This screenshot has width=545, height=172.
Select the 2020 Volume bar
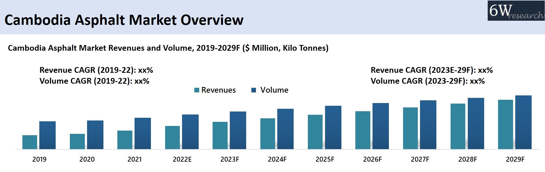[x=95, y=135]
